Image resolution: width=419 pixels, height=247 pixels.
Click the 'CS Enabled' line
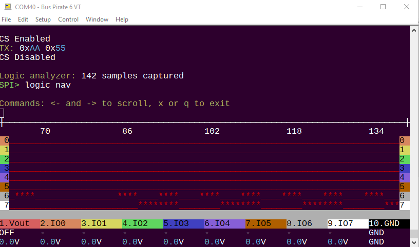(x=25, y=39)
